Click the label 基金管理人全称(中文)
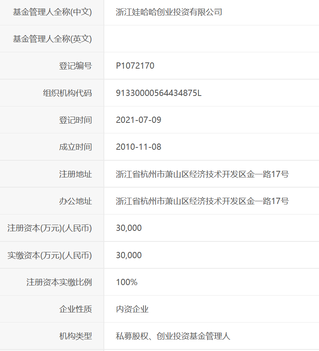This screenshot has height=351, width=319. pos(52,12)
